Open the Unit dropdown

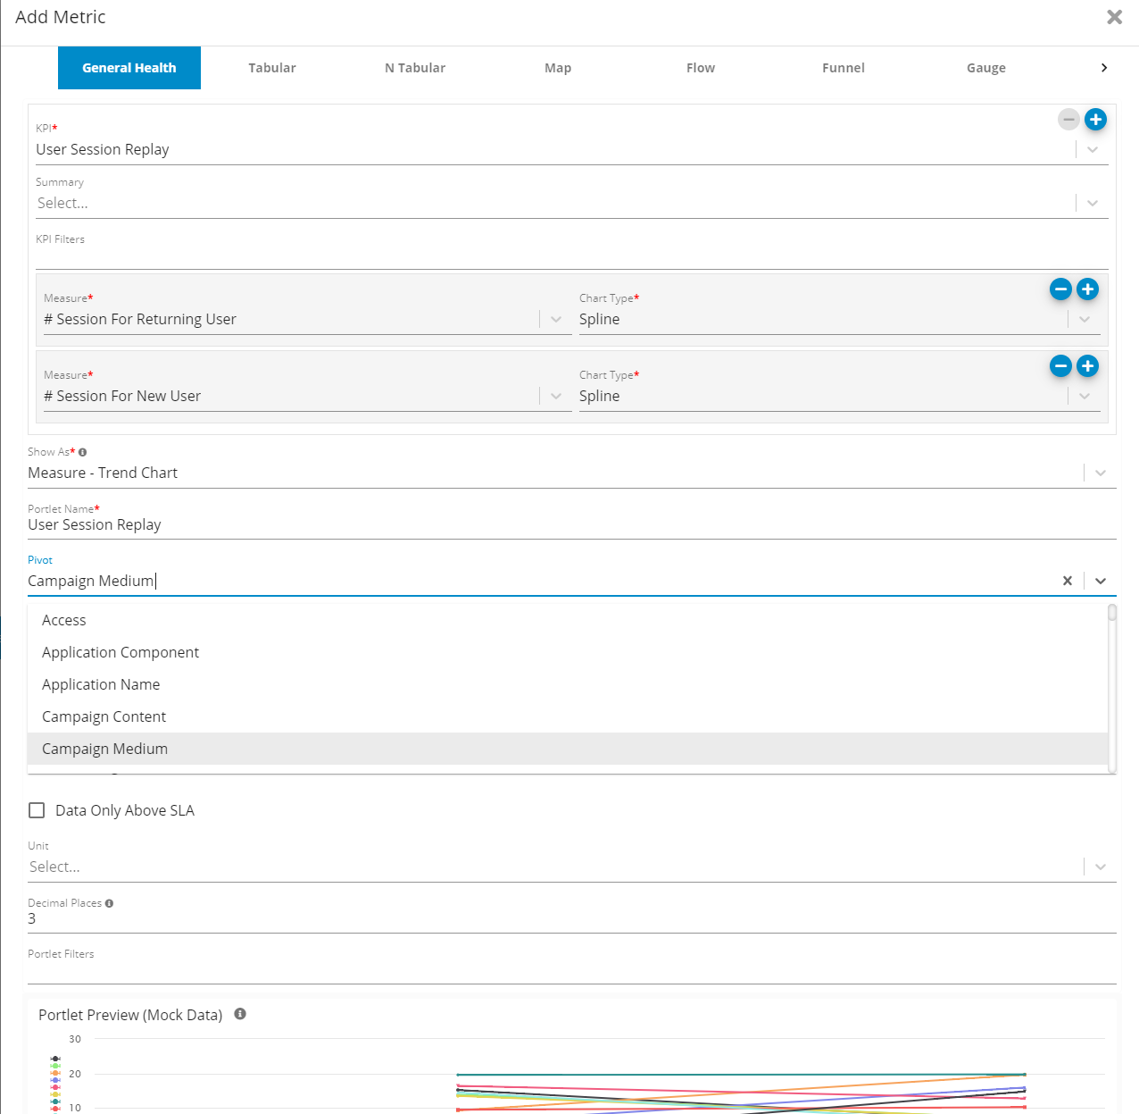point(1100,867)
